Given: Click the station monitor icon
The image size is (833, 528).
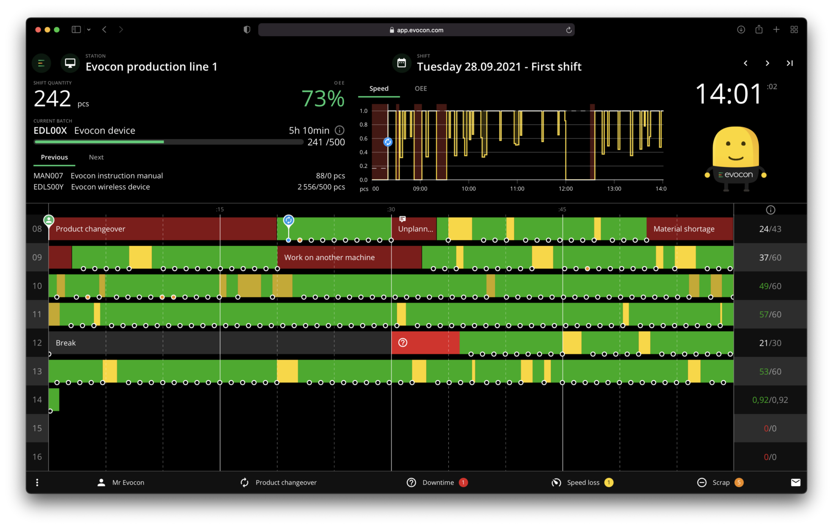Looking at the screenshot, I should (70, 63).
